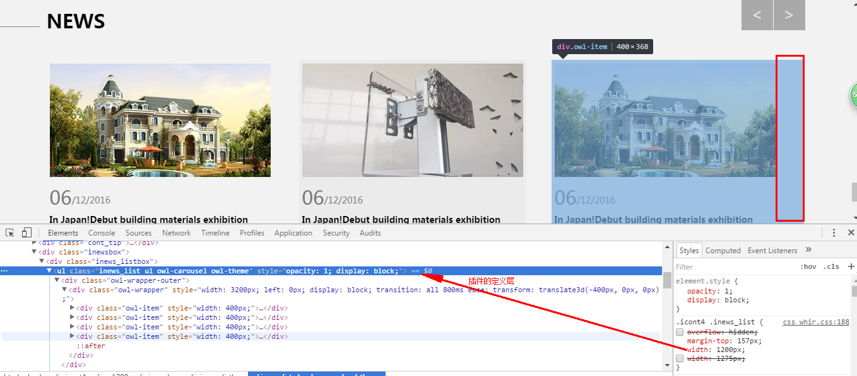Open the Audits tab
Viewport: 857px width, 376px height.
coord(370,233)
